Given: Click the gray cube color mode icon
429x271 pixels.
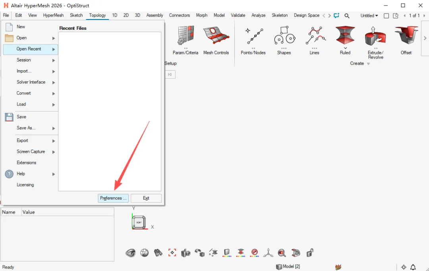Looking at the screenshot, I should (x=227, y=253).
